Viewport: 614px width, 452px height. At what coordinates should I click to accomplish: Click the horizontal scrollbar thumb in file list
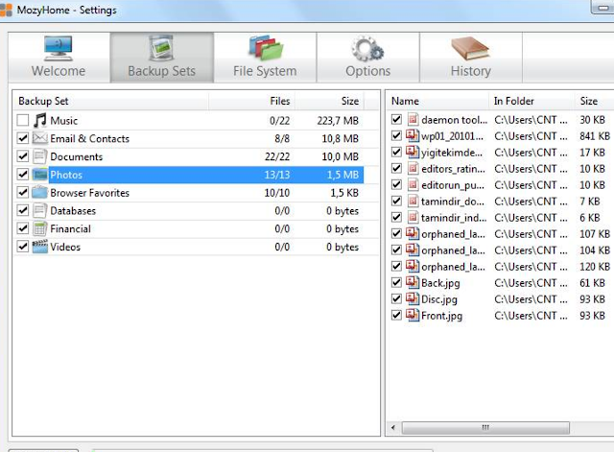tap(485, 427)
